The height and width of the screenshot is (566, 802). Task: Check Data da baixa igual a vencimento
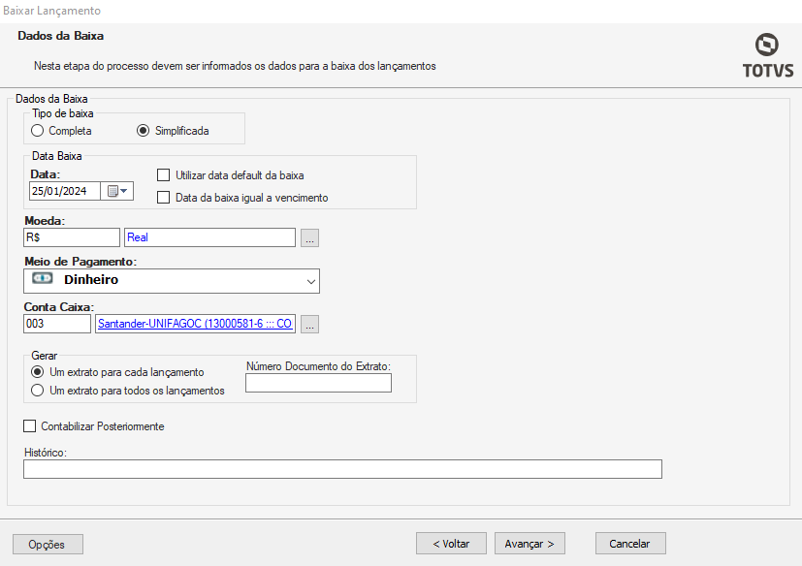(x=164, y=198)
